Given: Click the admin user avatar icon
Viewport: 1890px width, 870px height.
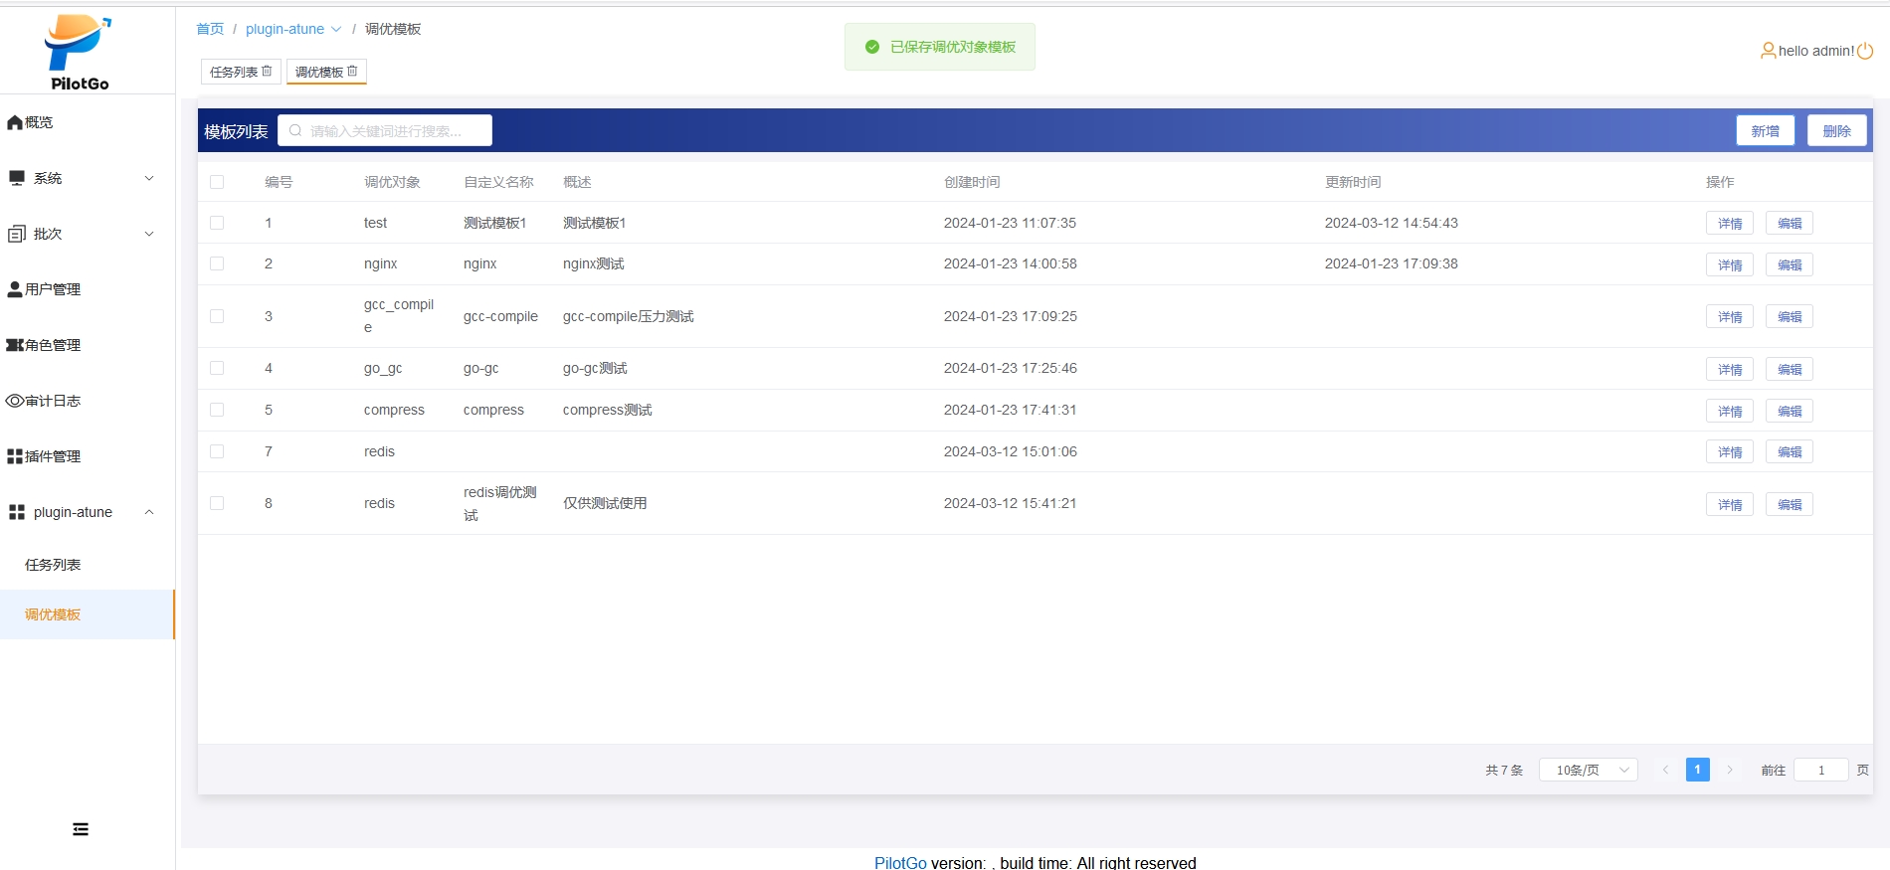Looking at the screenshot, I should point(1768,51).
